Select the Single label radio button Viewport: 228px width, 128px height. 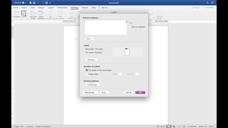[x=87, y=74]
